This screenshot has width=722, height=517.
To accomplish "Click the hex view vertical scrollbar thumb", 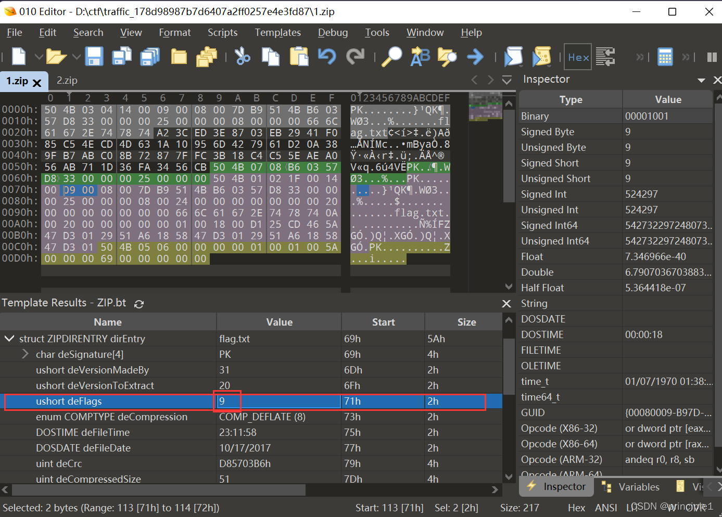I will pyautogui.click(x=509, y=157).
